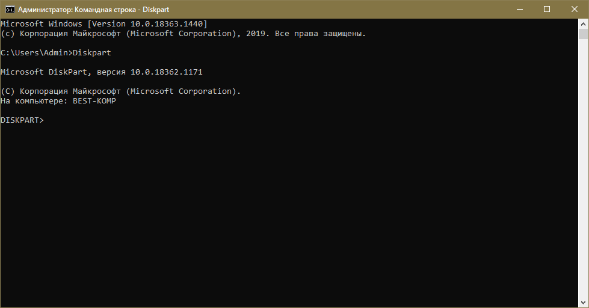589x308 pixels.
Task: Click the 'C:\Users\Admin>' path text
Action: [x=36, y=53]
